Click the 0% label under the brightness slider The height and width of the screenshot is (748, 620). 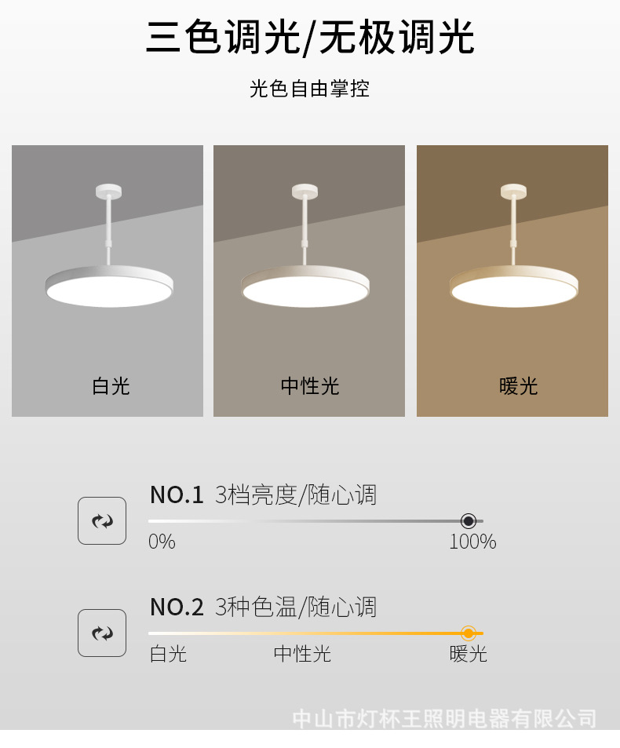[162, 542]
